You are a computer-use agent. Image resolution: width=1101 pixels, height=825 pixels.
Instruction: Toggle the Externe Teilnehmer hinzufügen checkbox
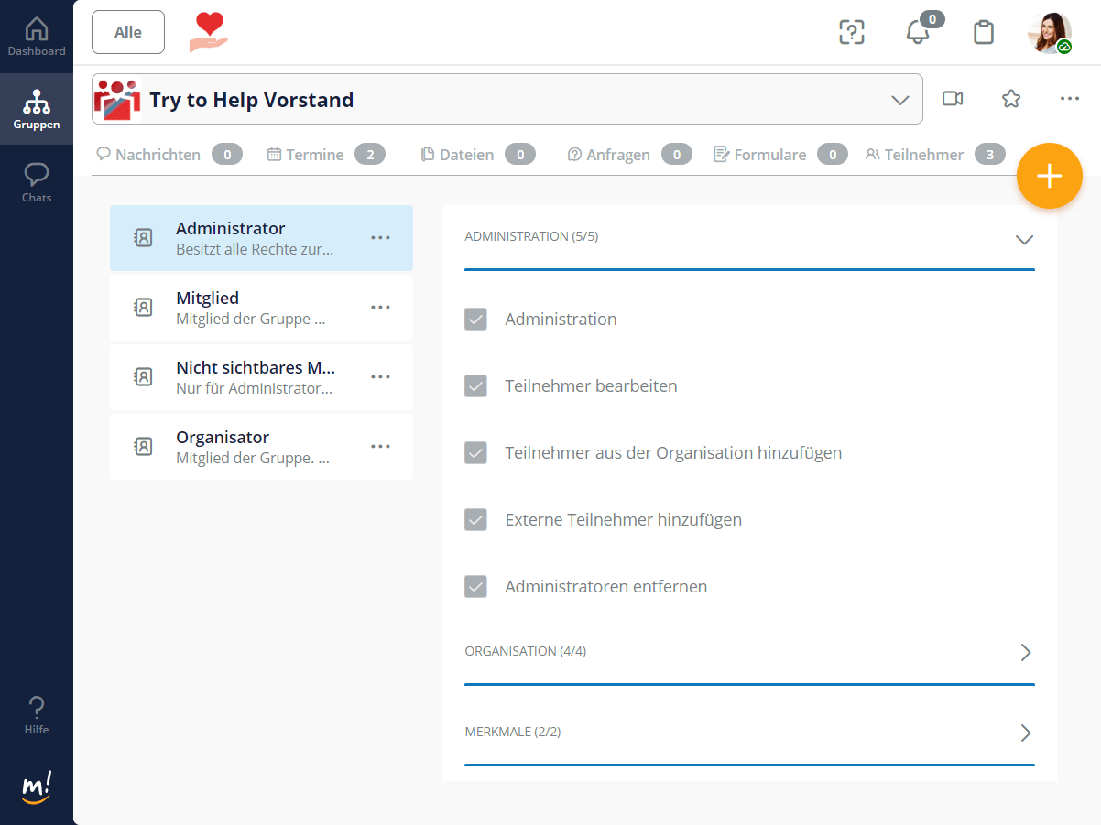coord(475,520)
